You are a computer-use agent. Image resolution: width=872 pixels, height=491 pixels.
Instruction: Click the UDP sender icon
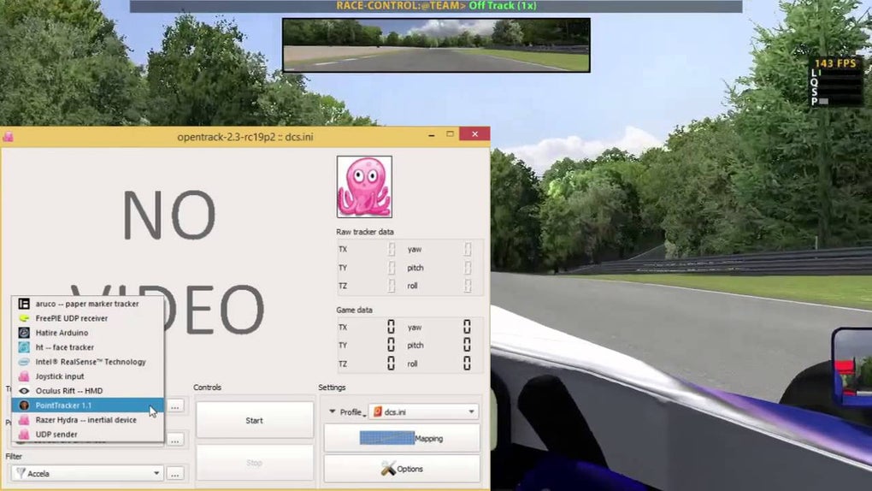24,435
